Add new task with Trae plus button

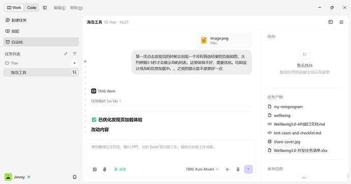pyautogui.click(x=75, y=63)
